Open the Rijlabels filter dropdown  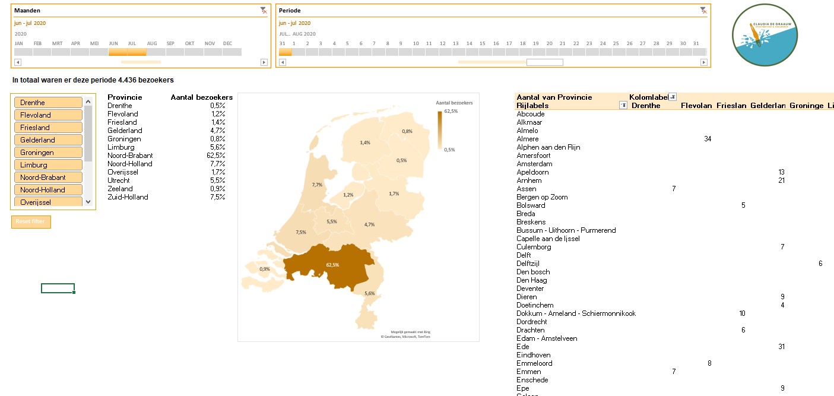point(623,105)
